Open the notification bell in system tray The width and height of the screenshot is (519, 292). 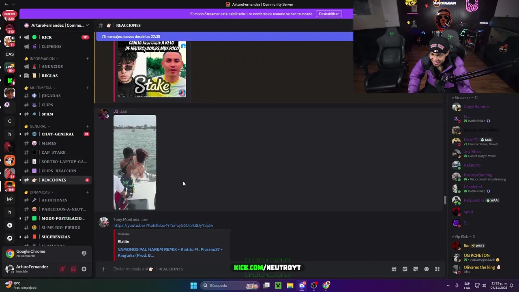[x=512, y=286]
